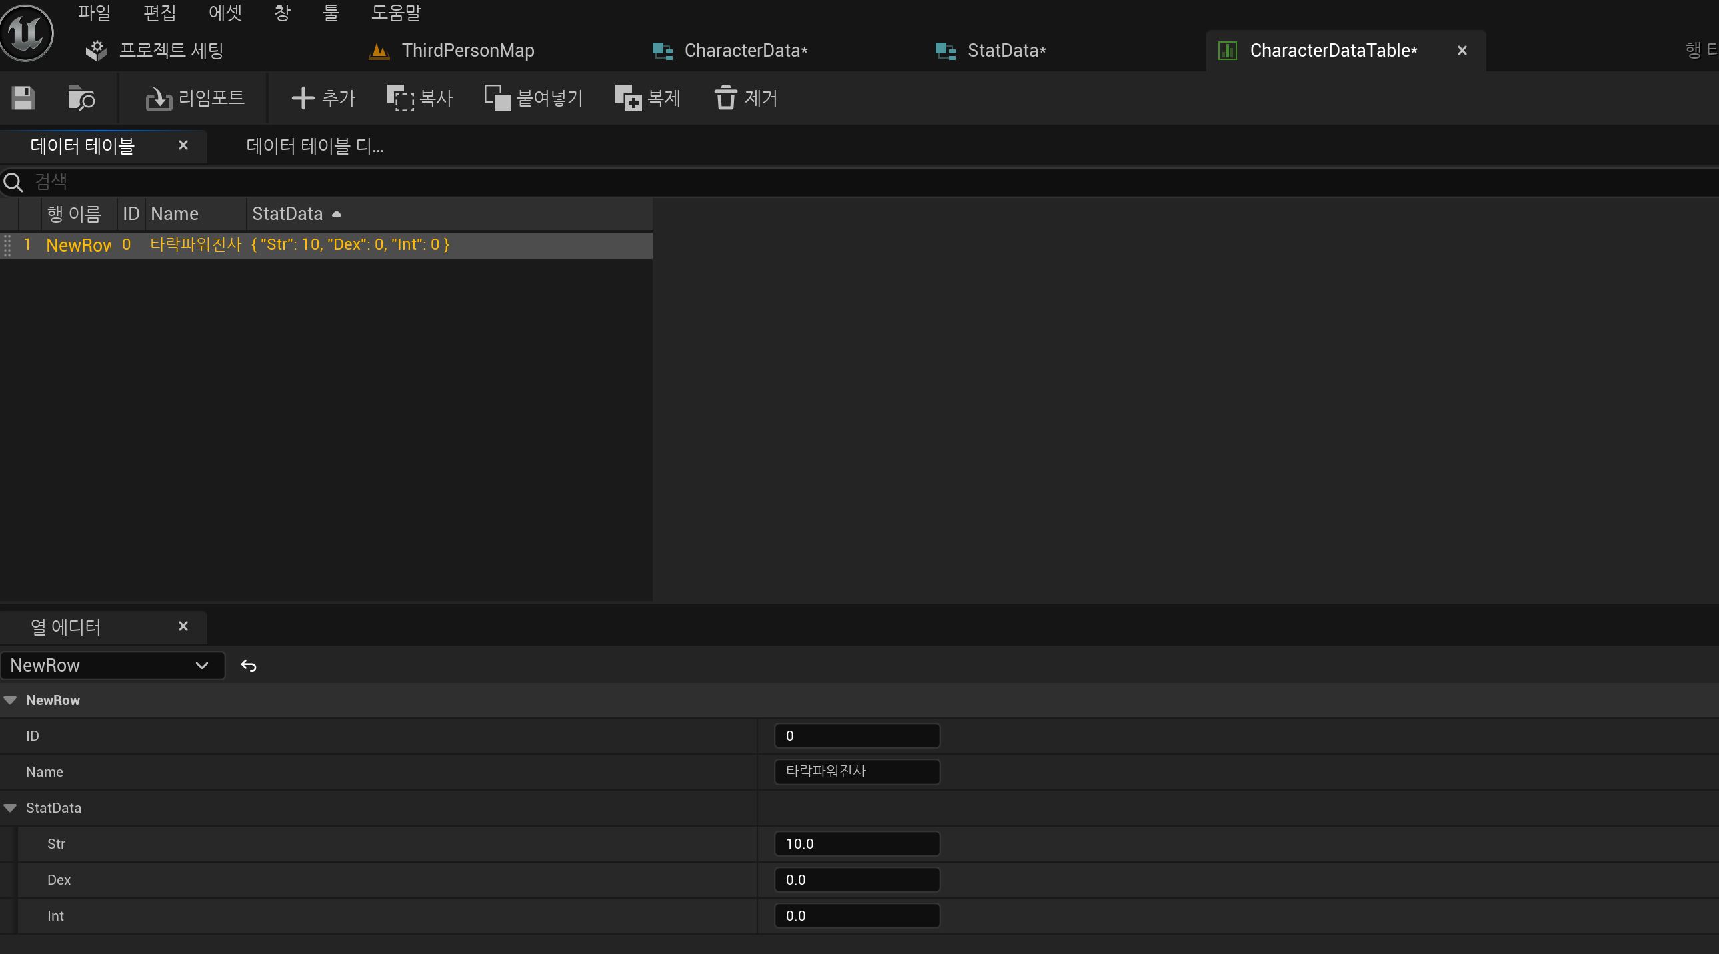Open the NewRow row selector dropdown
The image size is (1719, 954).
coord(112,666)
